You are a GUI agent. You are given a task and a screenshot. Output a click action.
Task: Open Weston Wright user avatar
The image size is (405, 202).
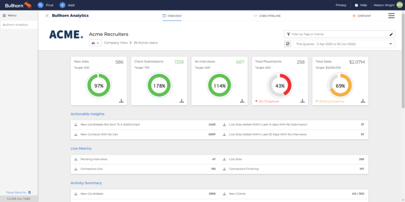point(399,5)
